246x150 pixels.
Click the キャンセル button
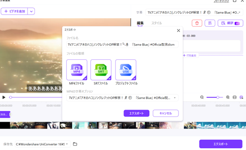[165, 113]
